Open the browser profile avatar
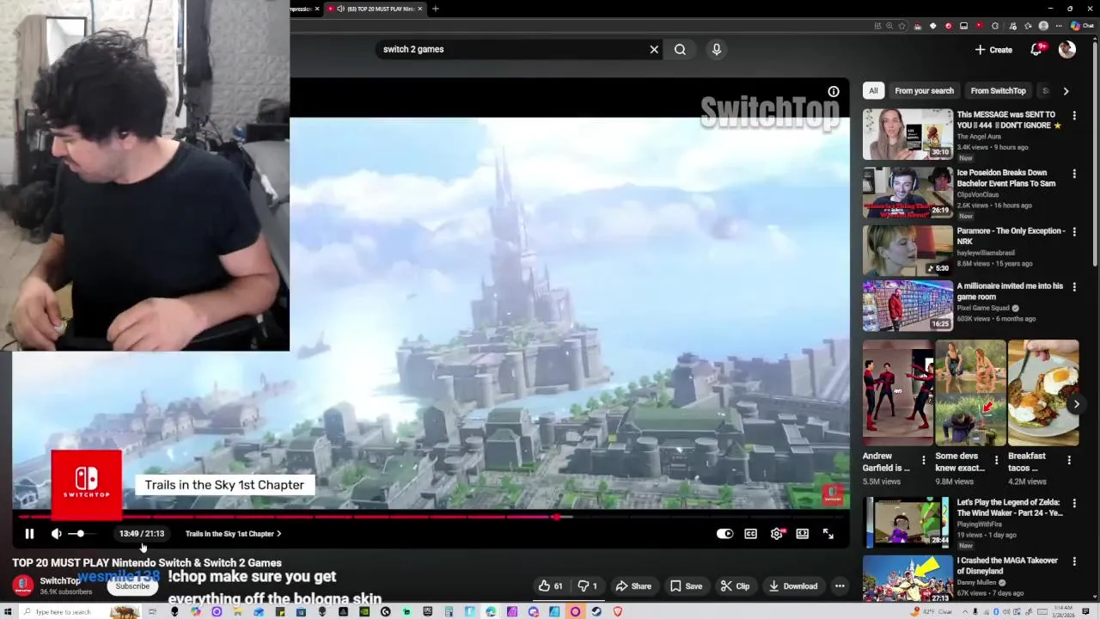Image resolution: width=1100 pixels, height=619 pixels. [1043, 26]
